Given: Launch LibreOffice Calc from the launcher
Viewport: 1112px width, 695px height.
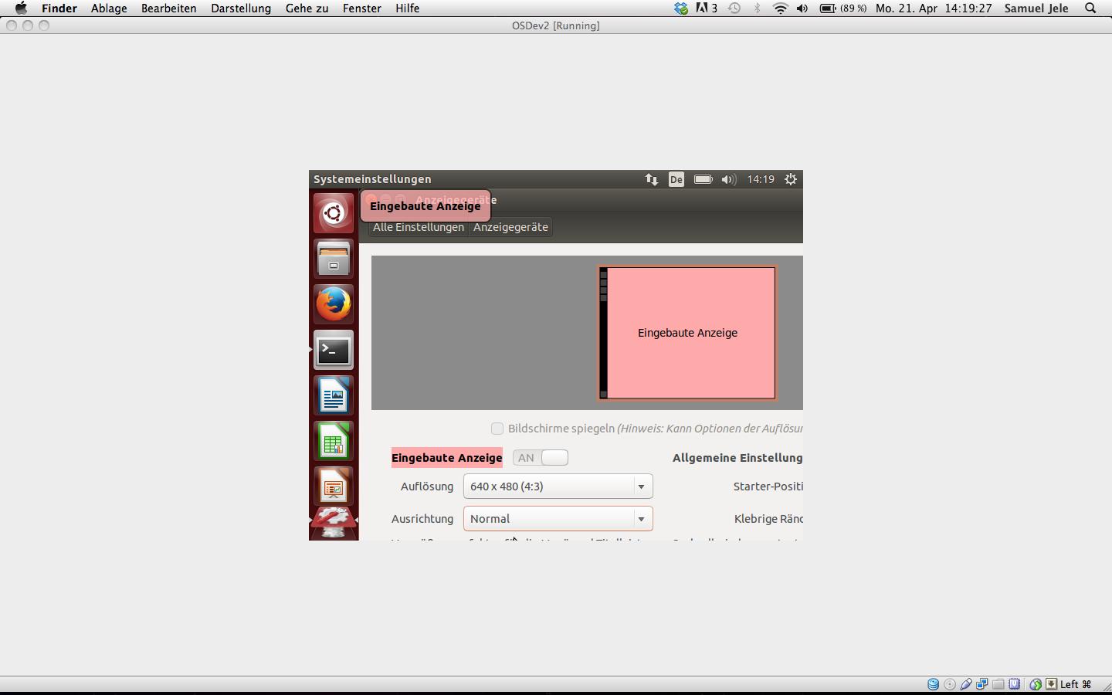Looking at the screenshot, I should (334, 441).
